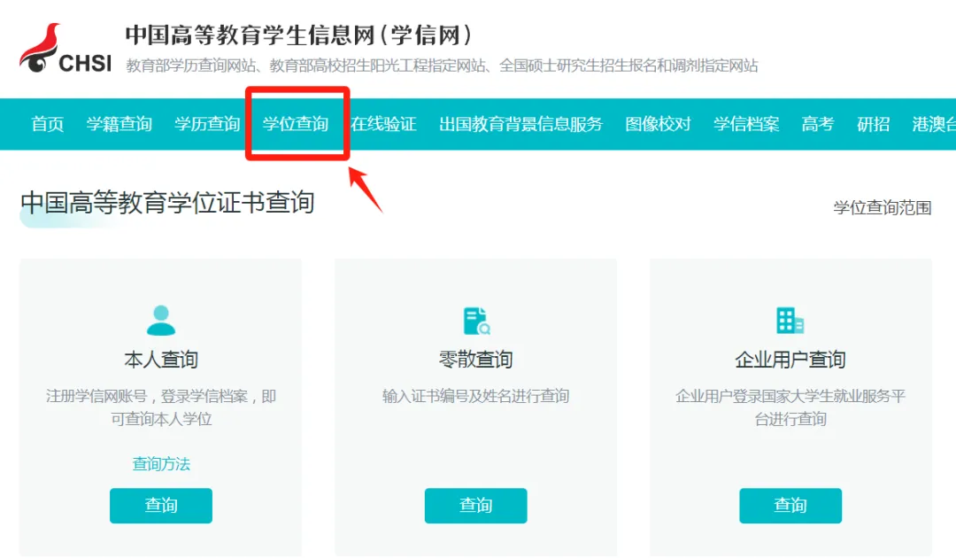Navigate to the 高考 section
Screen dimensions: 956x558
816,124
